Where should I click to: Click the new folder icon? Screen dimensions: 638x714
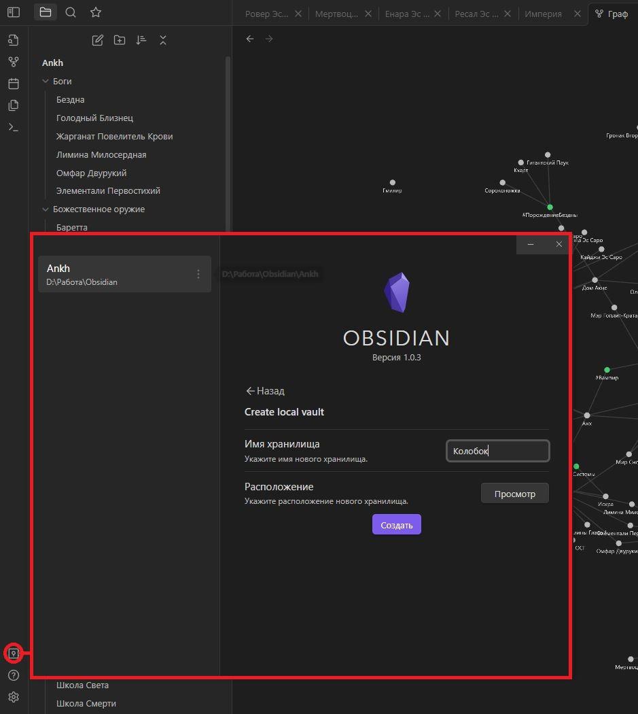coord(120,40)
